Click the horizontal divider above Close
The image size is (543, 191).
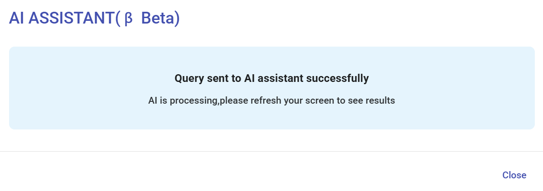pyautogui.click(x=271, y=151)
